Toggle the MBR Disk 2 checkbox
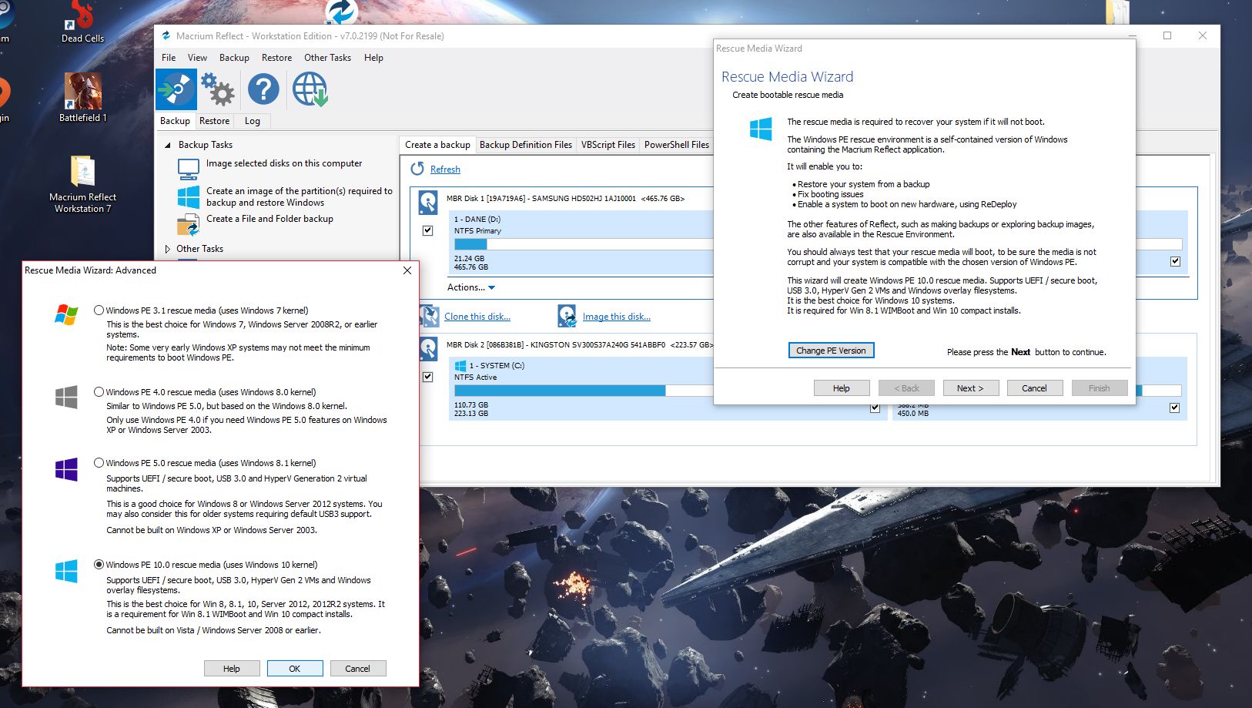1252x708 pixels. coord(428,377)
